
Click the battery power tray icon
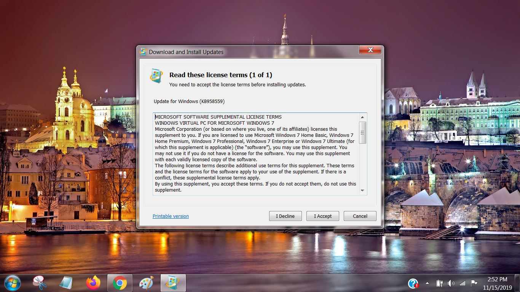coord(439,283)
